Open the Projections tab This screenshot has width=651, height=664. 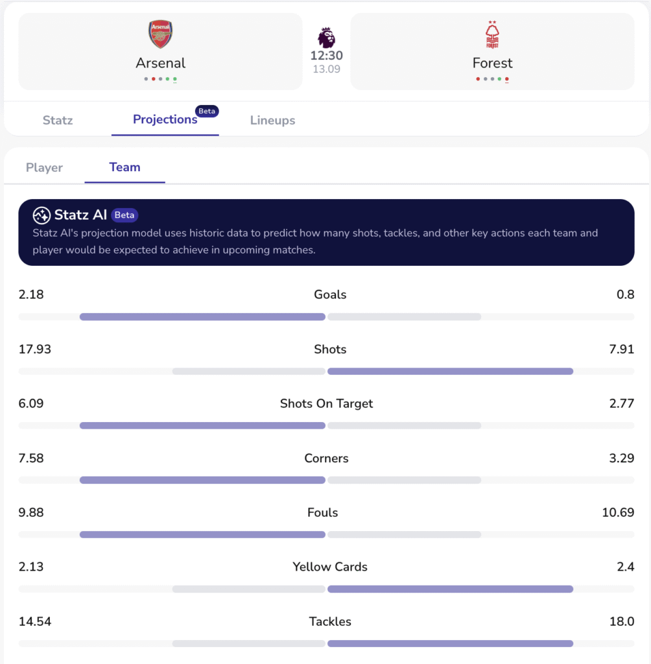click(x=165, y=120)
